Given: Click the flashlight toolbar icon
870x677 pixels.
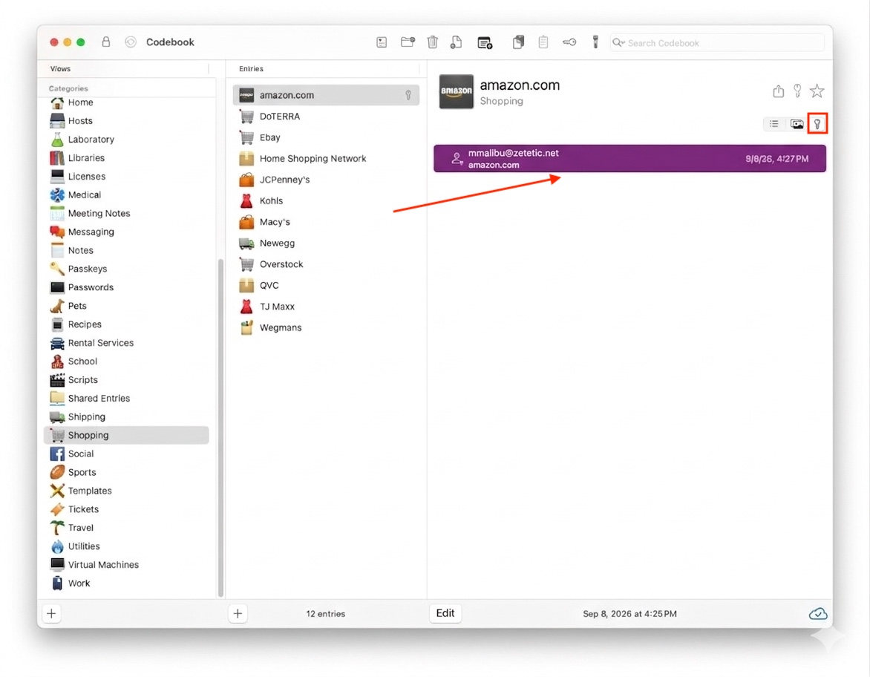Looking at the screenshot, I should point(595,42).
